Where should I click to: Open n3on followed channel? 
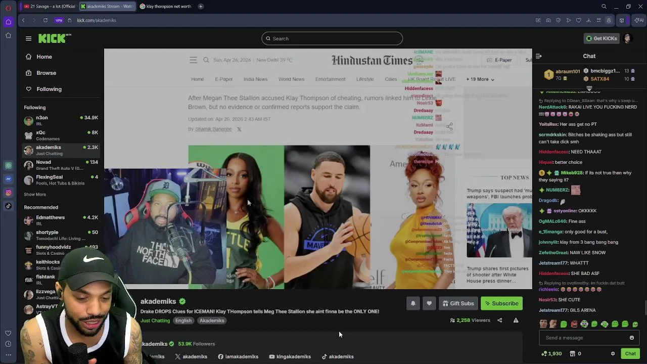[x=61, y=120]
